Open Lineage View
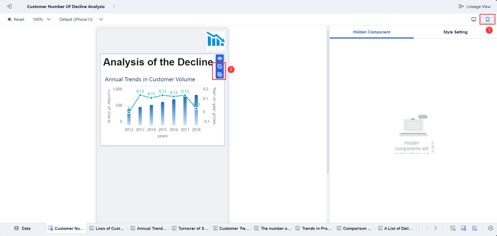497x236 pixels. (x=474, y=6)
